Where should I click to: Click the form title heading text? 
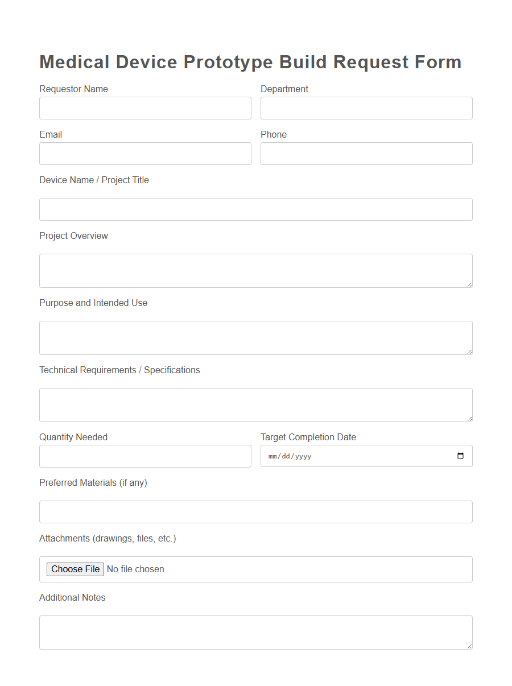point(250,62)
